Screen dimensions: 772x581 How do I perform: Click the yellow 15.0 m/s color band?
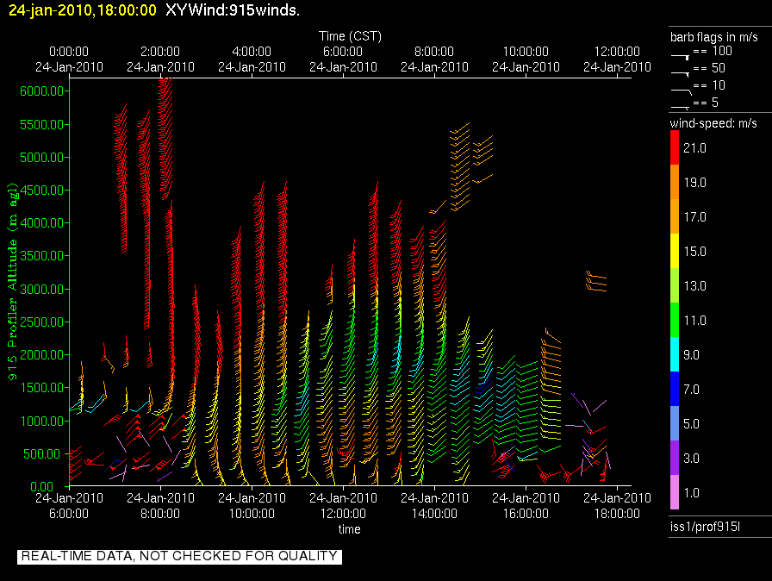675,251
